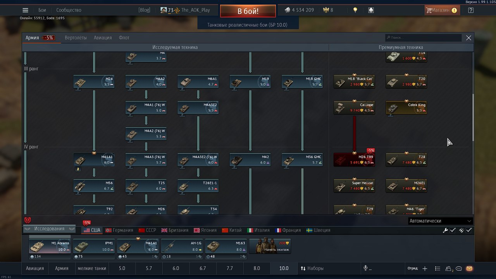Select premium Calliope tank
This screenshot has width=496, height=279.
coord(354,108)
